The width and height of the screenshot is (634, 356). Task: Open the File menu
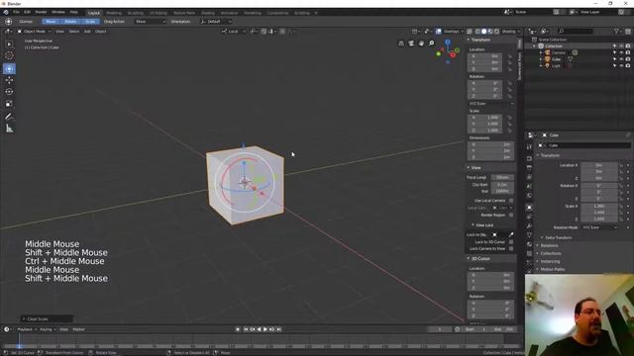pos(16,12)
